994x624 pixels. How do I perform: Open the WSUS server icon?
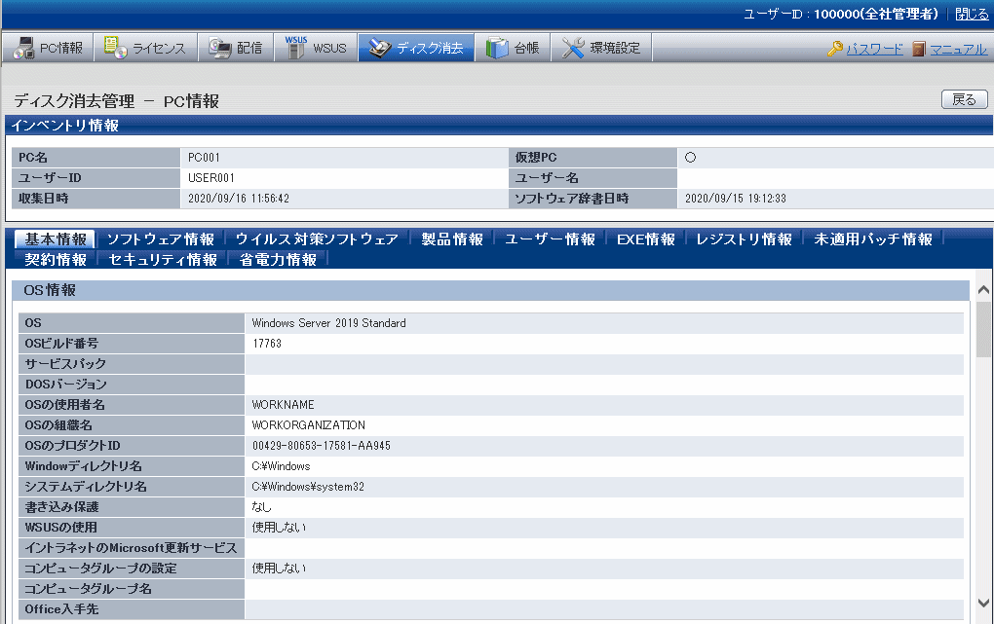point(295,48)
